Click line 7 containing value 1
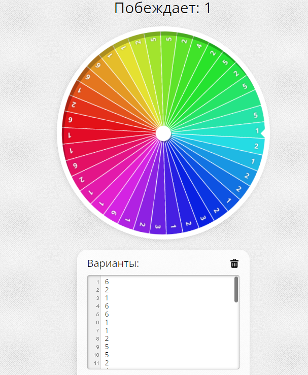The height and width of the screenshot is (375, 308). (x=163, y=330)
